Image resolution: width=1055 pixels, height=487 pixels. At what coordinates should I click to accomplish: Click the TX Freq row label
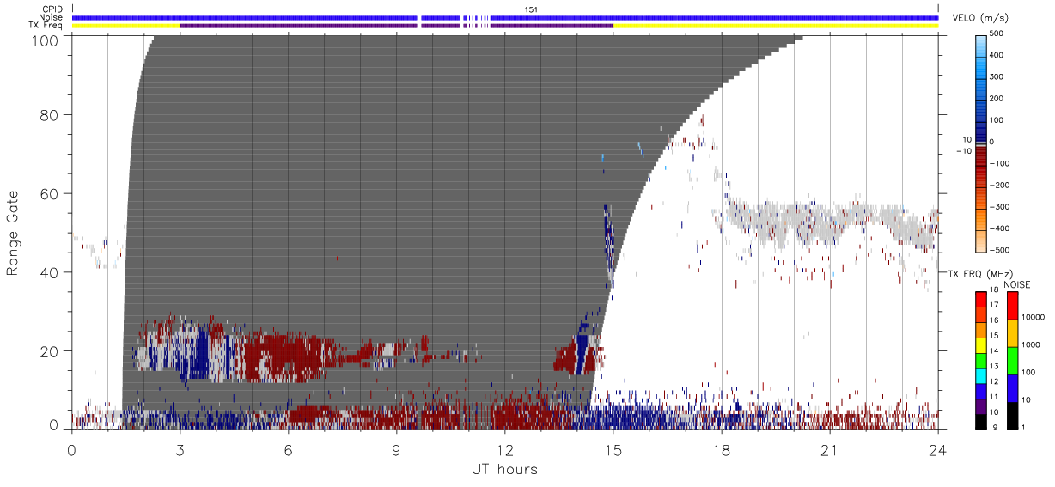[x=47, y=26]
